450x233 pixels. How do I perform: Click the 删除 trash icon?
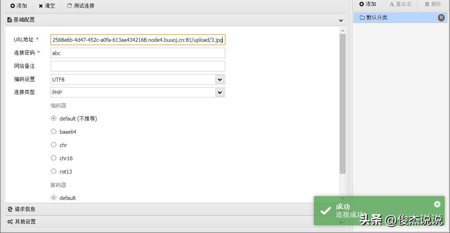point(427,4)
